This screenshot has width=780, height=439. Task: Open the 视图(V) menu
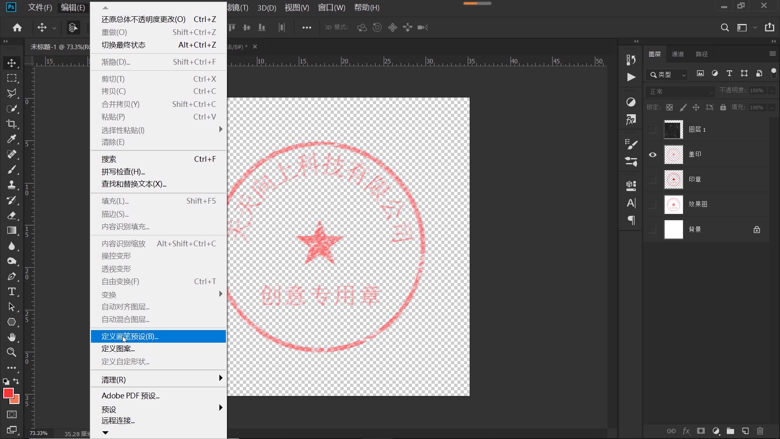pos(297,7)
